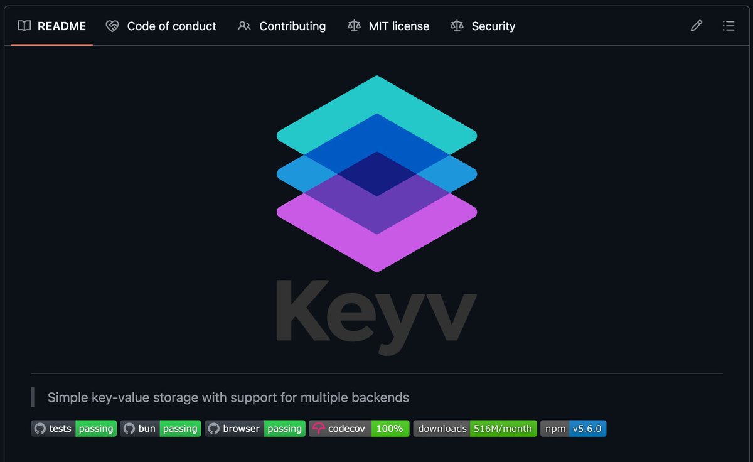Click the tests passing badge
The width and height of the screenshot is (753, 462).
coord(74,429)
